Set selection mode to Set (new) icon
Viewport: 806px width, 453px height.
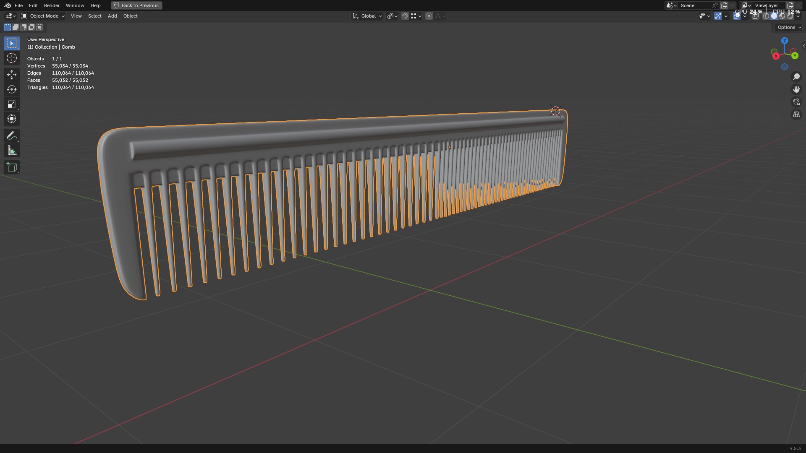tap(8, 27)
